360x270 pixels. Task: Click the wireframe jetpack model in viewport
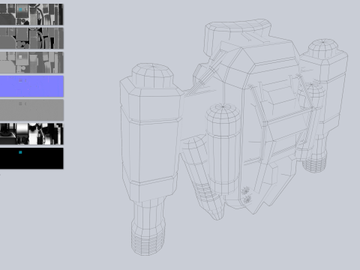234,137
